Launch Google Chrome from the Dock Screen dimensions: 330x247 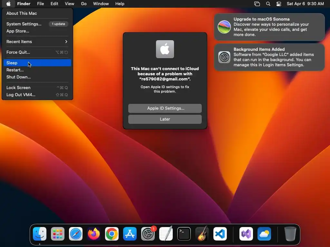coord(112,234)
